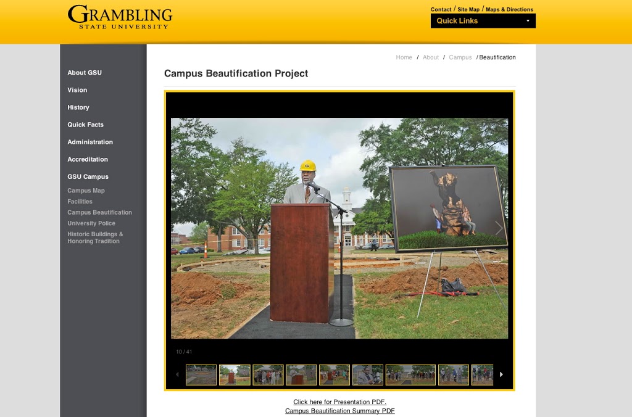The width and height of the screenshot is (632, 417).
Task: Open the About GSU menu item
Action: pos(85,73)
